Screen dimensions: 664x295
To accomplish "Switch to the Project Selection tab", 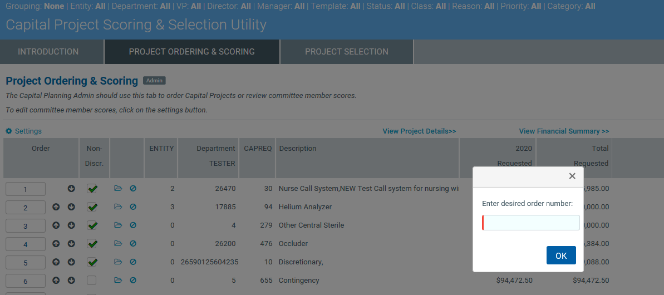I will tap(346, 52).
